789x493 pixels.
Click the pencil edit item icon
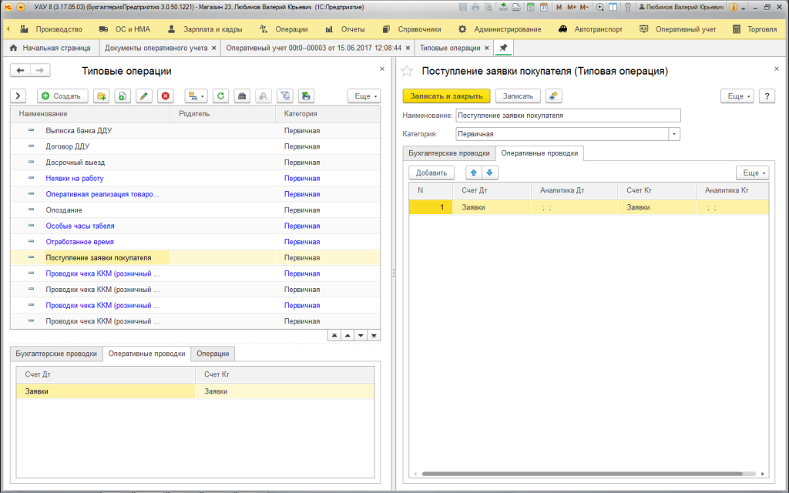coord(143,96)
